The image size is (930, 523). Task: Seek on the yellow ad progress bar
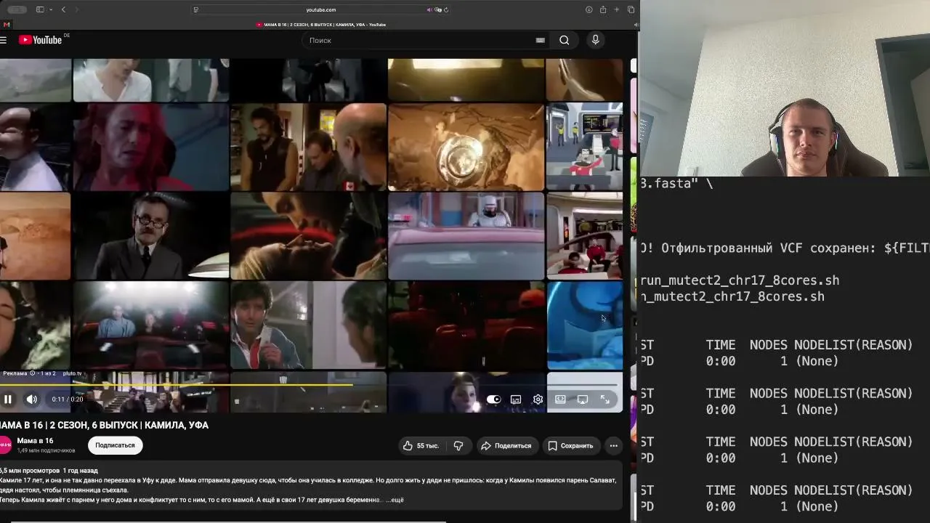[310, 385]
